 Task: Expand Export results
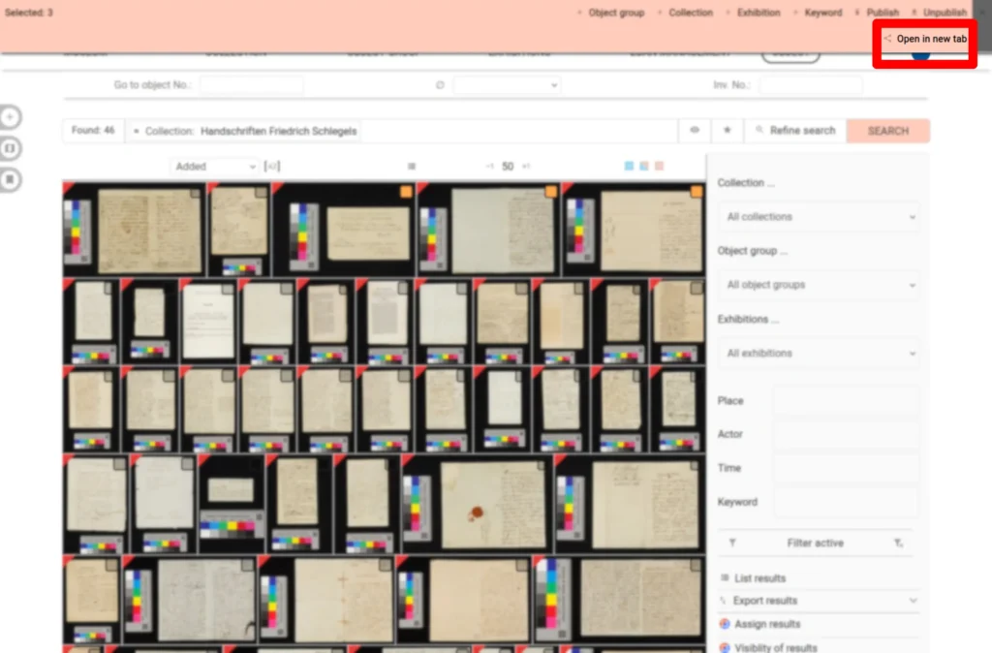click(819, 601)
